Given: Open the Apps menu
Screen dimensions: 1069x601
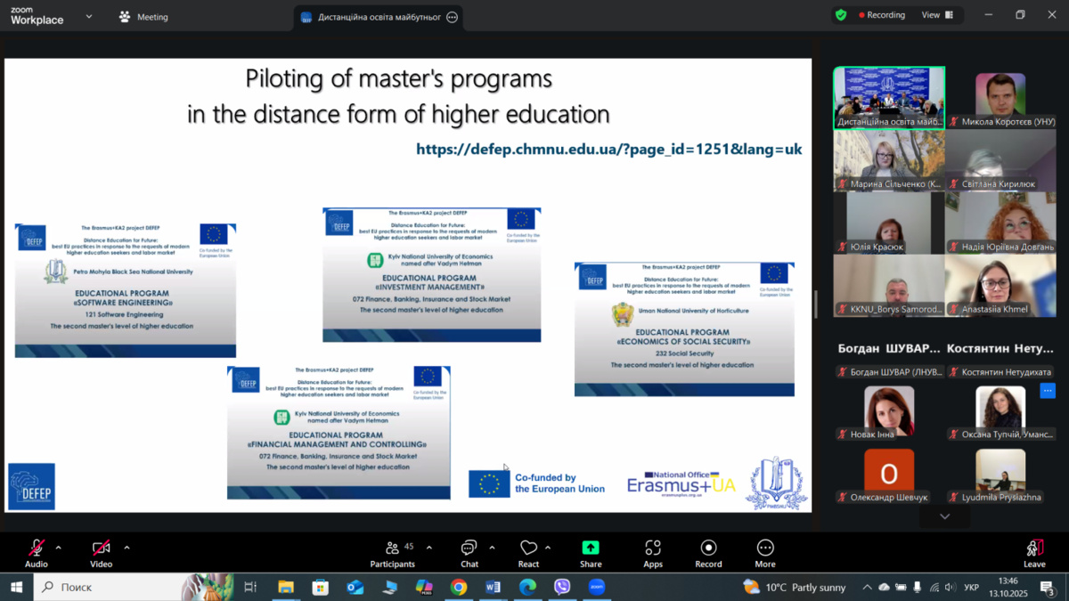Looking at the screenshot, I should click(x=653, y=552).
